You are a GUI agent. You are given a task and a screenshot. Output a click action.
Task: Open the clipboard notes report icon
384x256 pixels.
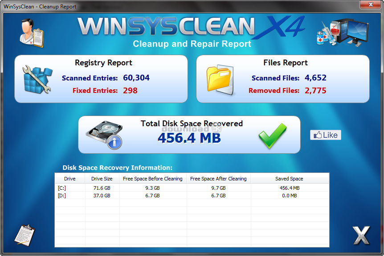coord(25,236)
